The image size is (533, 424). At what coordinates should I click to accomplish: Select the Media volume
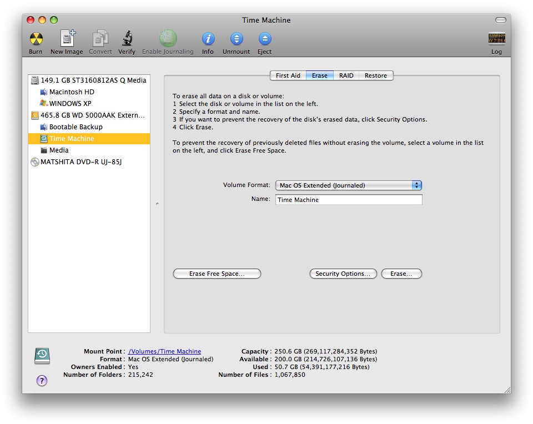pos(89,150)
